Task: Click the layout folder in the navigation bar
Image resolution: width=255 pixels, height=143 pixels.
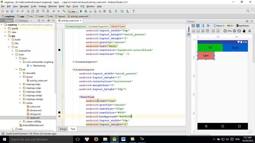Action: (x=60, y=16)
